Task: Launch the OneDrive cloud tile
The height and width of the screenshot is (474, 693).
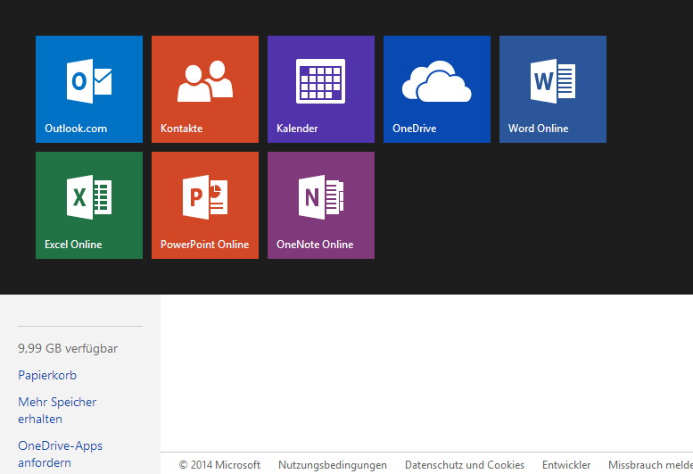Action: pos(437,89)
